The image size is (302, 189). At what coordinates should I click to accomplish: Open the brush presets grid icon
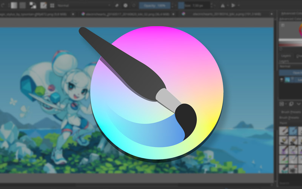(52, 5)
